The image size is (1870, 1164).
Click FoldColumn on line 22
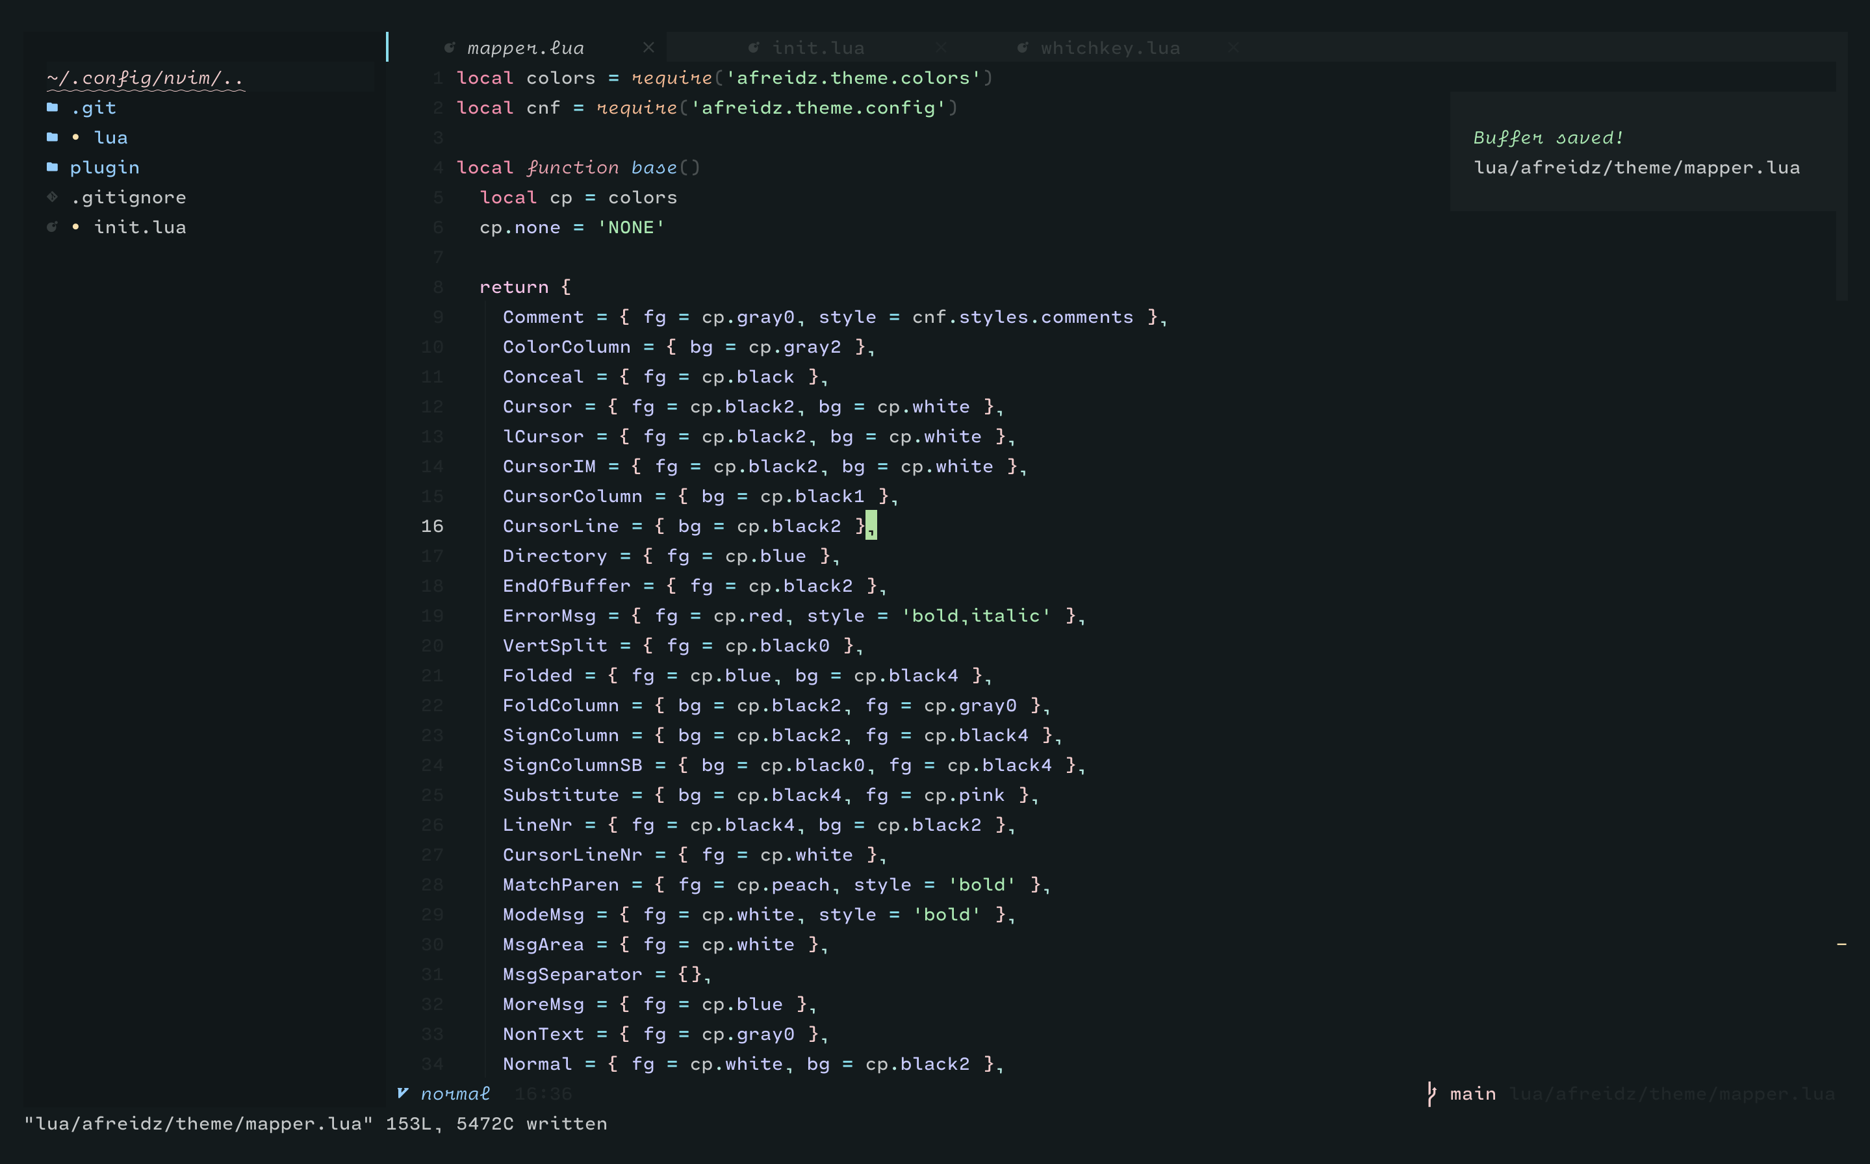pyautogui.click(x=561, y=706)
